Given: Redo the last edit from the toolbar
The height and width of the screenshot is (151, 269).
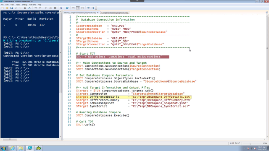Looking at the screenshot, I should click(40, 8).
